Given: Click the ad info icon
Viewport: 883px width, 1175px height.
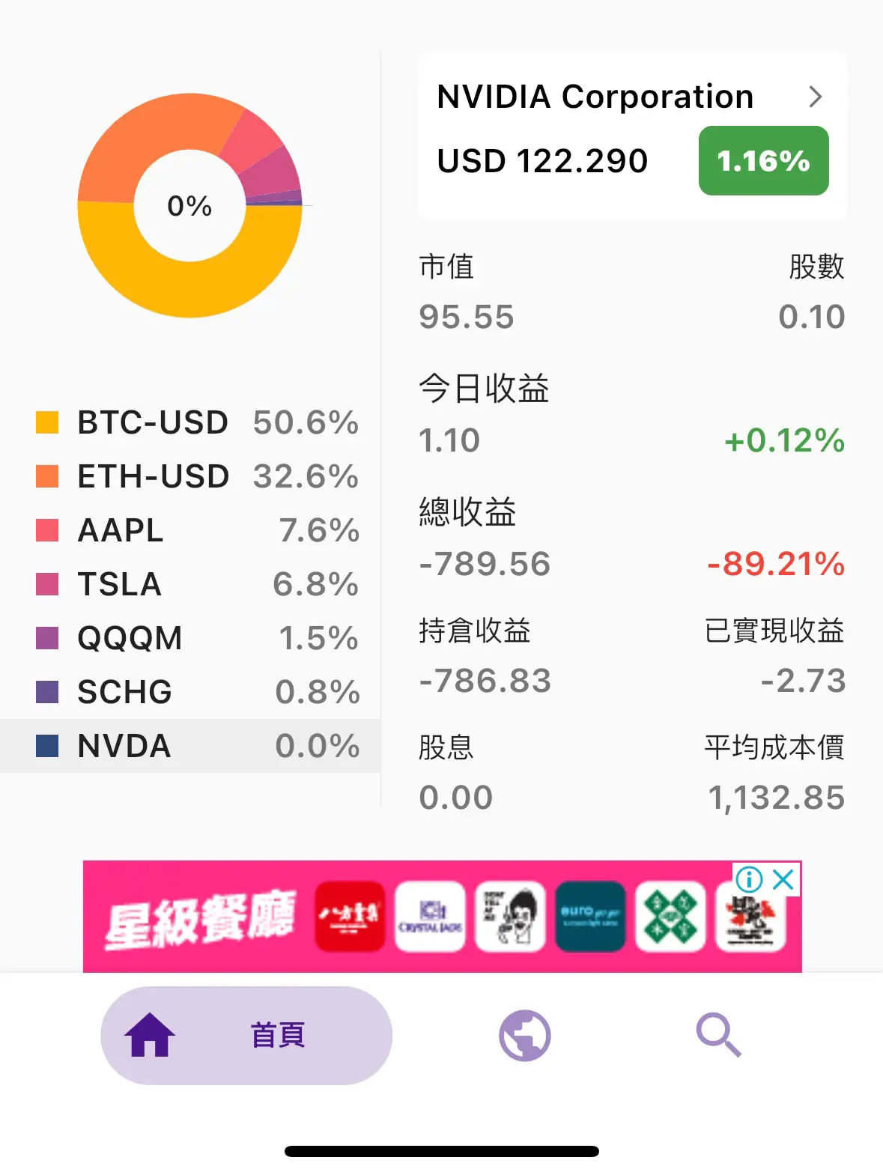Looking at the screenshot, I should tap(749, 879).
